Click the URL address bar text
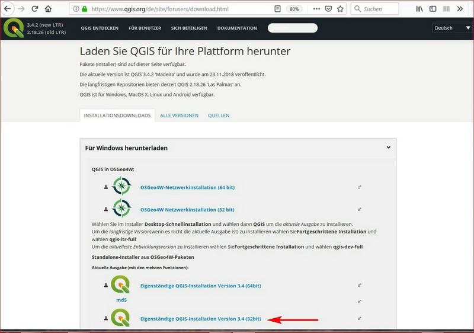The width and height of the screenshot is (474, 333). (160, 9)
